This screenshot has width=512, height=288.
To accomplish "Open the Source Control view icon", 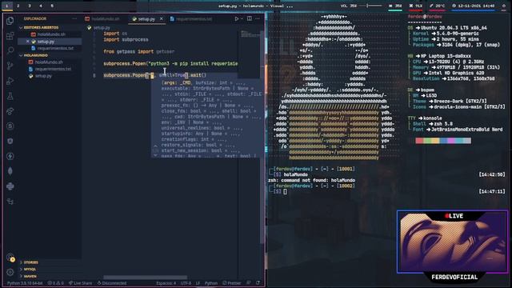I will [x=10, y=66].
